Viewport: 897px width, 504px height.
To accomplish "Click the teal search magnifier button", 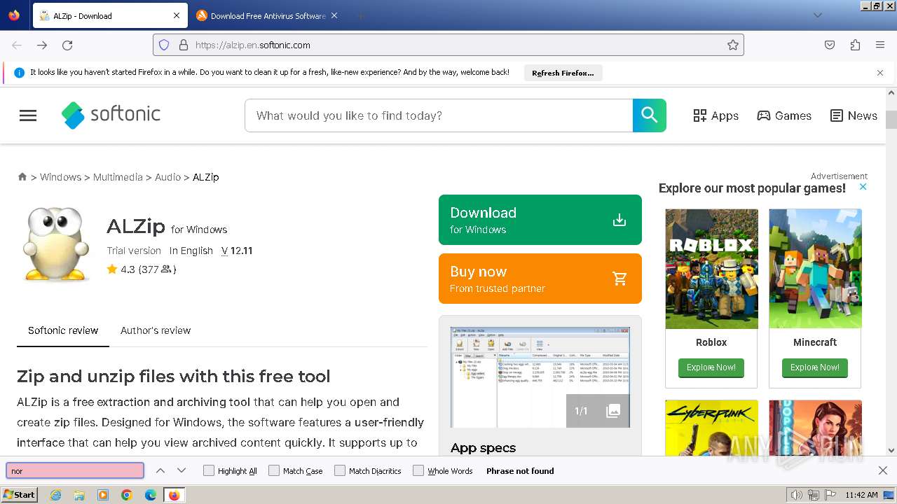I will tap(650, 115).
